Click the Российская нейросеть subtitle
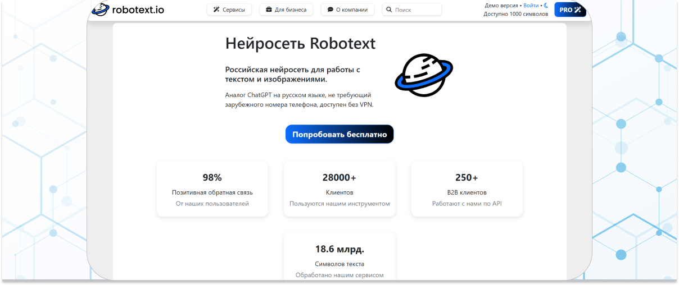Viewport: 679px width, 285px height. (x=292, y=75)
